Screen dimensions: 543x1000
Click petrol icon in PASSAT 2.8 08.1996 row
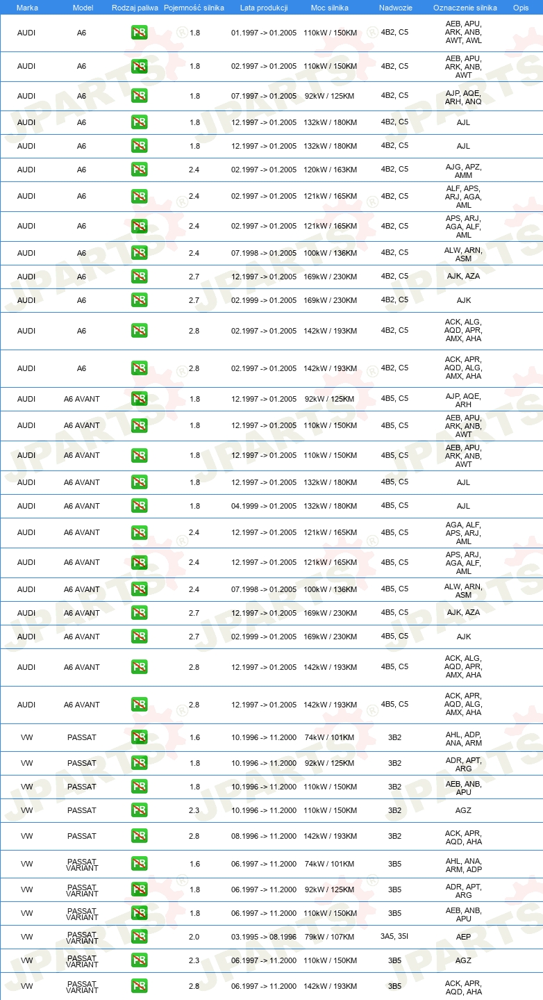(x=139, y=836)
